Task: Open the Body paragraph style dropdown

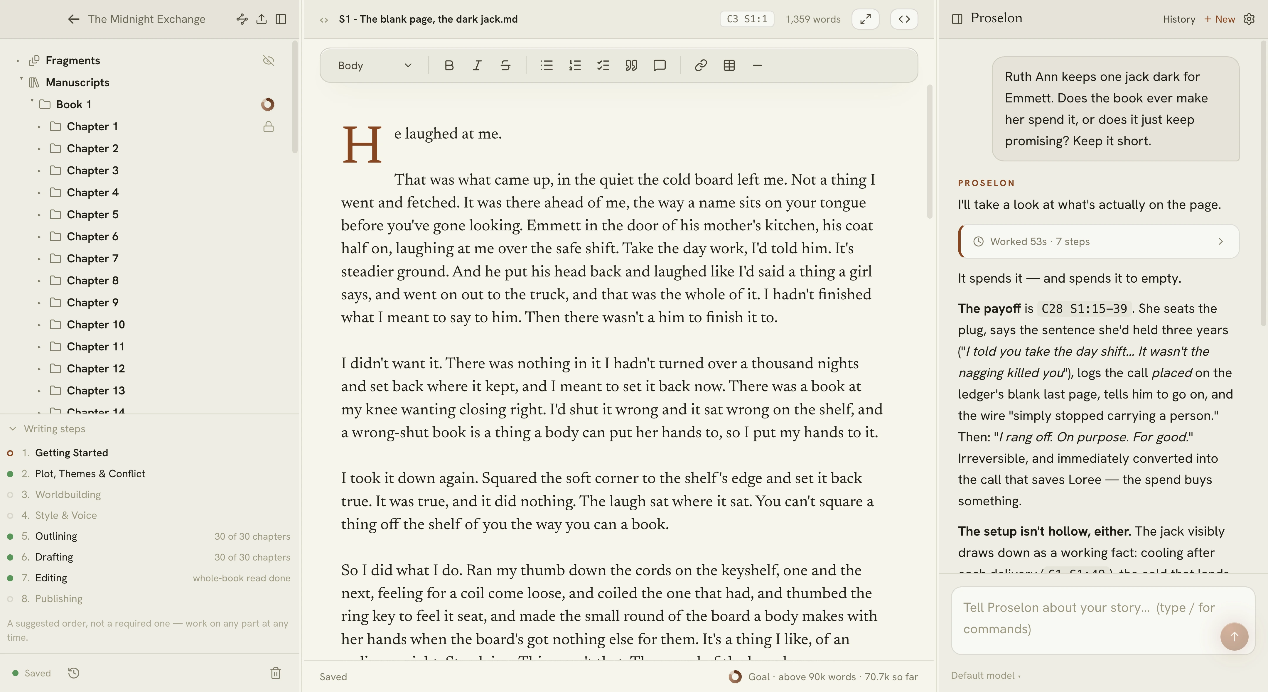Action: pyautogui.click(x=375, y=65)
